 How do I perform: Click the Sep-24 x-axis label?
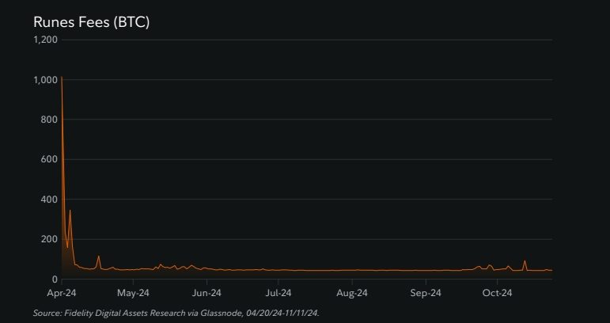pyautogui.click(x=426, y=293)
